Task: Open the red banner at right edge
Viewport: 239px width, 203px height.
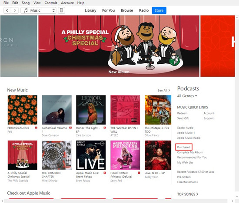Action: pos(218,46)
